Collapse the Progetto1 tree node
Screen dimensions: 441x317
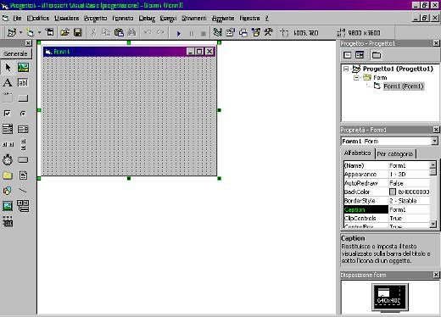coord(346,69)
